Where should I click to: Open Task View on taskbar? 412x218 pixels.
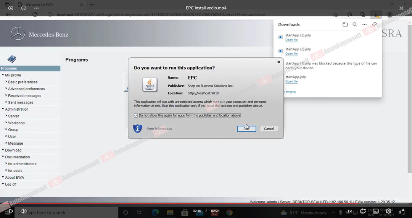[140, 213]
